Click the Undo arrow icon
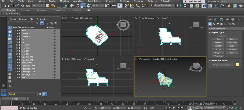The width and height of the screenshot is (244, 110). 4,5
